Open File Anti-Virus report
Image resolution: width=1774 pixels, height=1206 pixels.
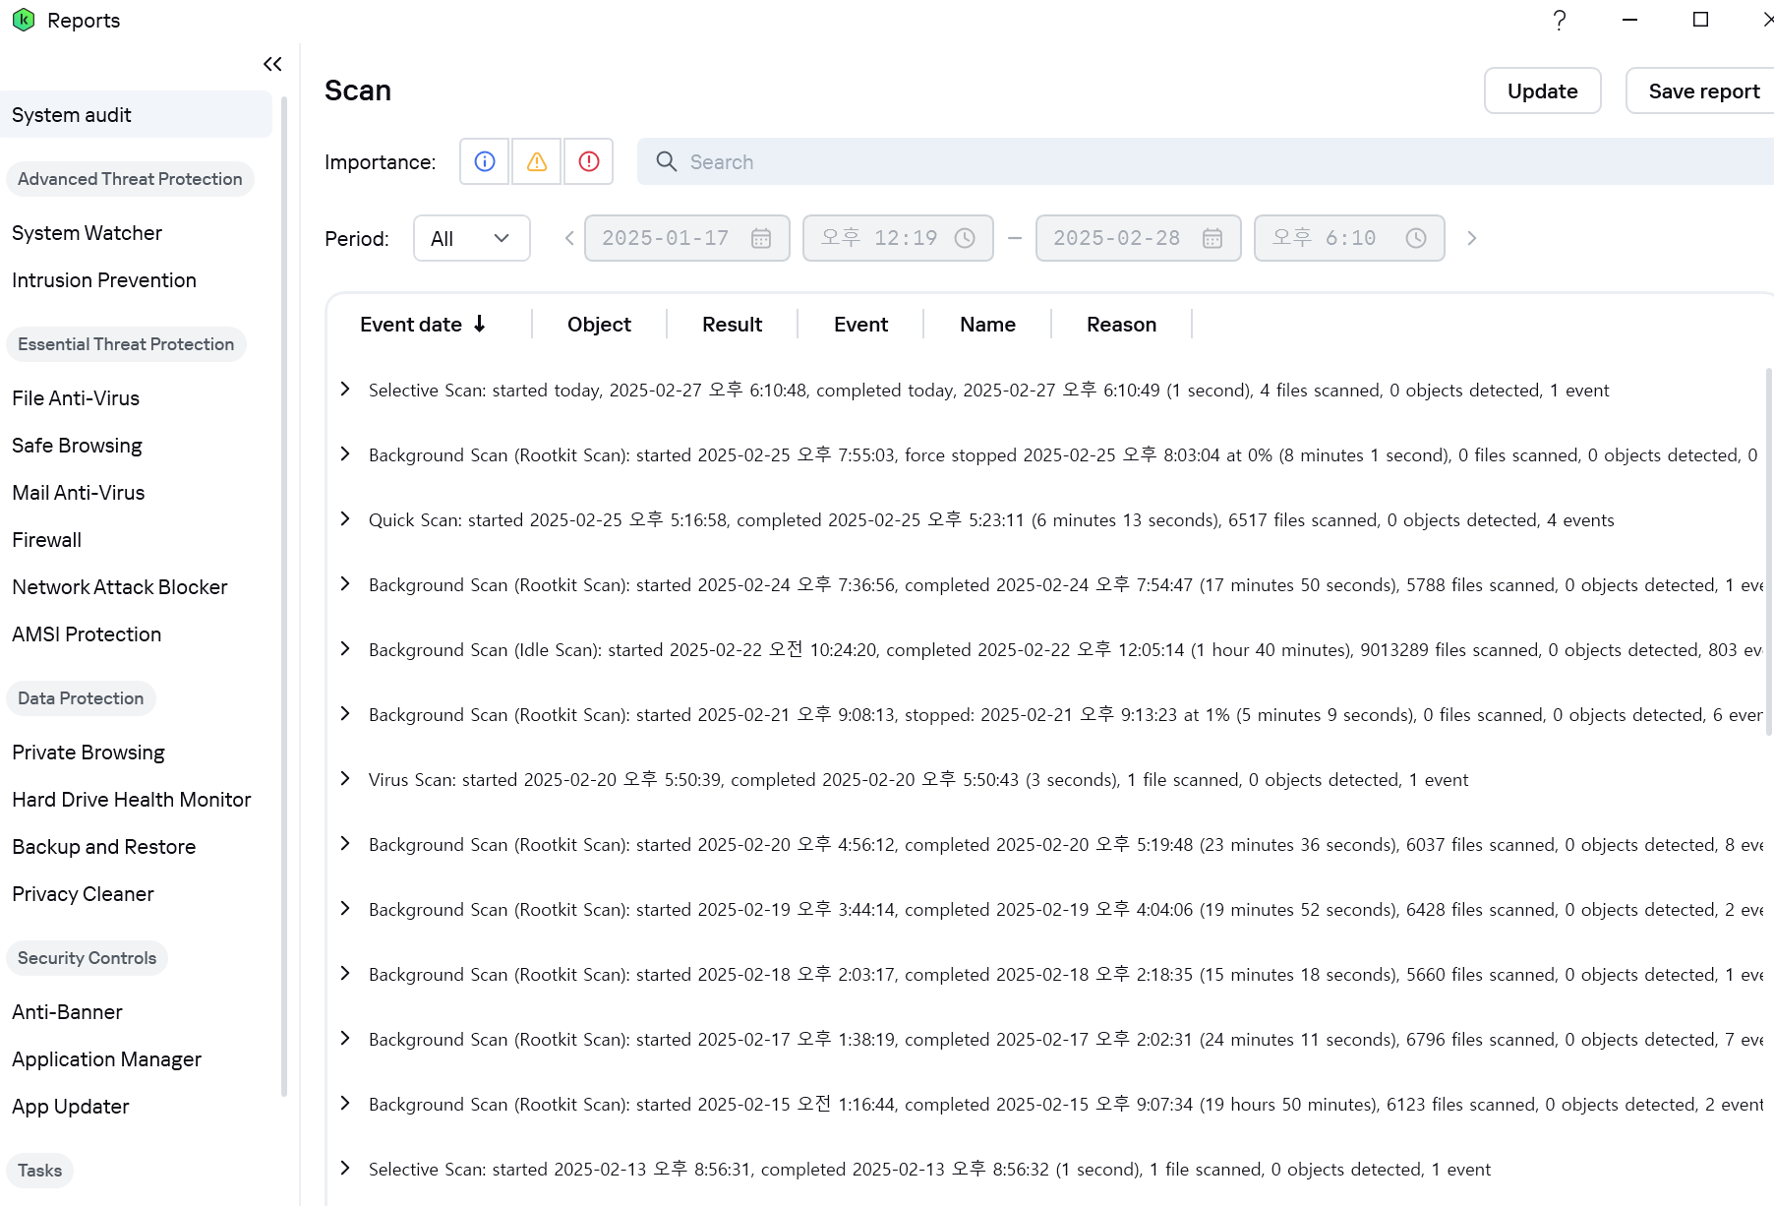pyautogui.click(x=76, y=398)
